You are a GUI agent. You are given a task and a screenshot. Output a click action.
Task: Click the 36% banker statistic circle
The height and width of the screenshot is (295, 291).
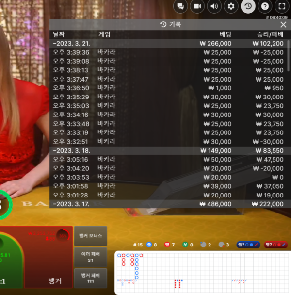coord(63,236)
